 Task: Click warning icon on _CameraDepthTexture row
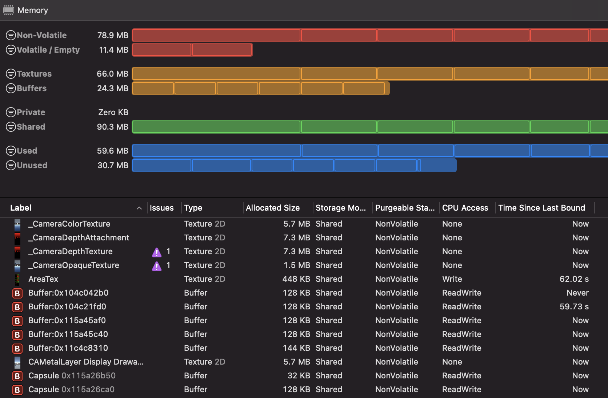point(157,252)
